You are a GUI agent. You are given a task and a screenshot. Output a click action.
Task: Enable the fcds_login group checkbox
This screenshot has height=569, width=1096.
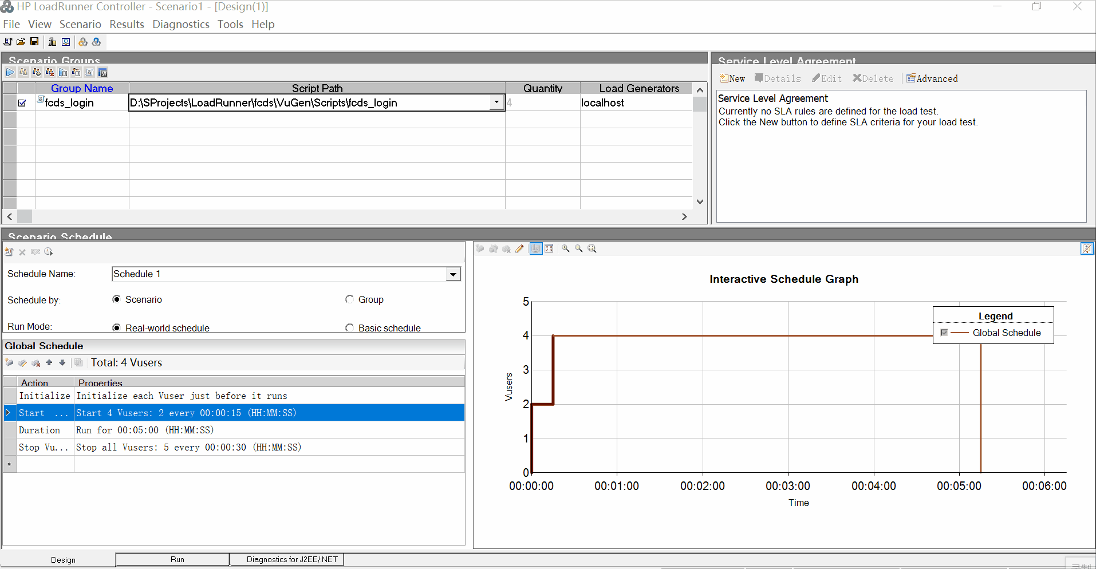coord(22,103)
